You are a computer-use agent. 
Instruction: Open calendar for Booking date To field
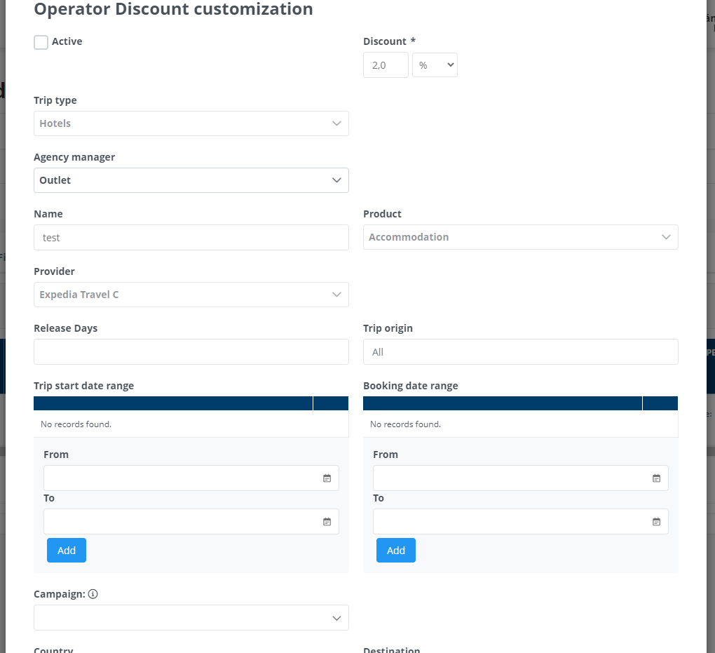point(656,522)
